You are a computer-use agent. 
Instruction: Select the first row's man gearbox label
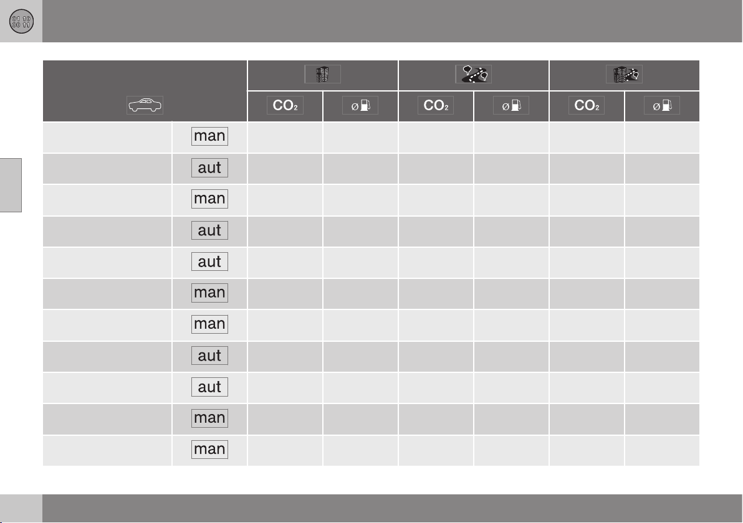(x=209, y=136)
